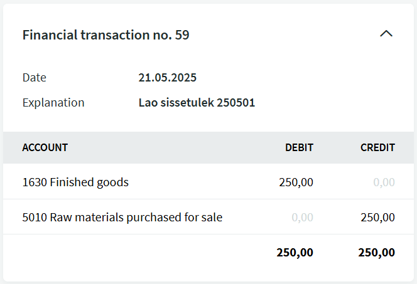Screen dimensions: 417x284
Task: Click the bold total credit 250,00
Action: [x=377, y=253]
